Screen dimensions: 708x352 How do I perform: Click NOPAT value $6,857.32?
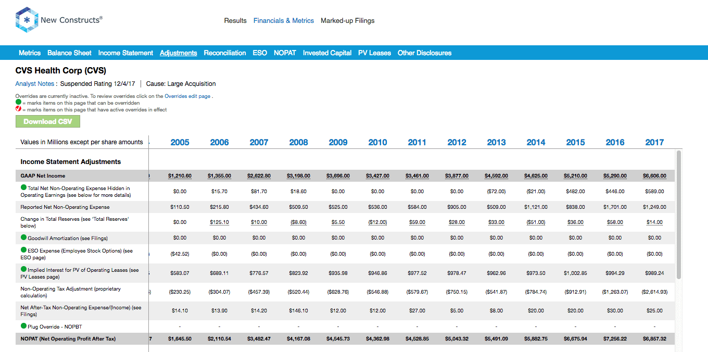(x=655, y=339)
